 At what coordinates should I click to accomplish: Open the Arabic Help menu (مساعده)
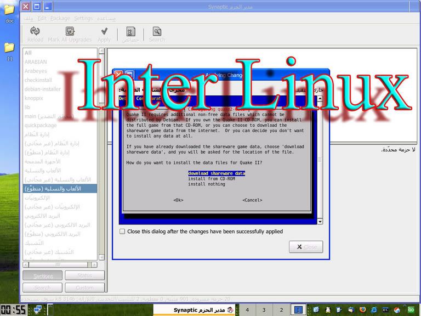coord(106,18)
